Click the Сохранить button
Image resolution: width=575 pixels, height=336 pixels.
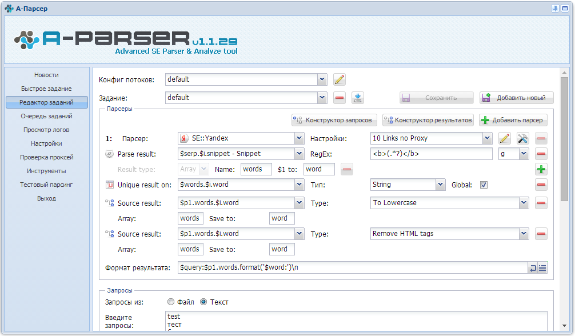point(436,98)
